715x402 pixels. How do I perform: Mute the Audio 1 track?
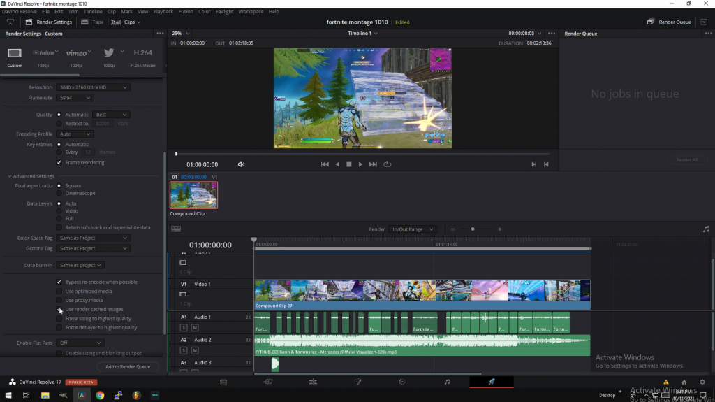point(195,327)
